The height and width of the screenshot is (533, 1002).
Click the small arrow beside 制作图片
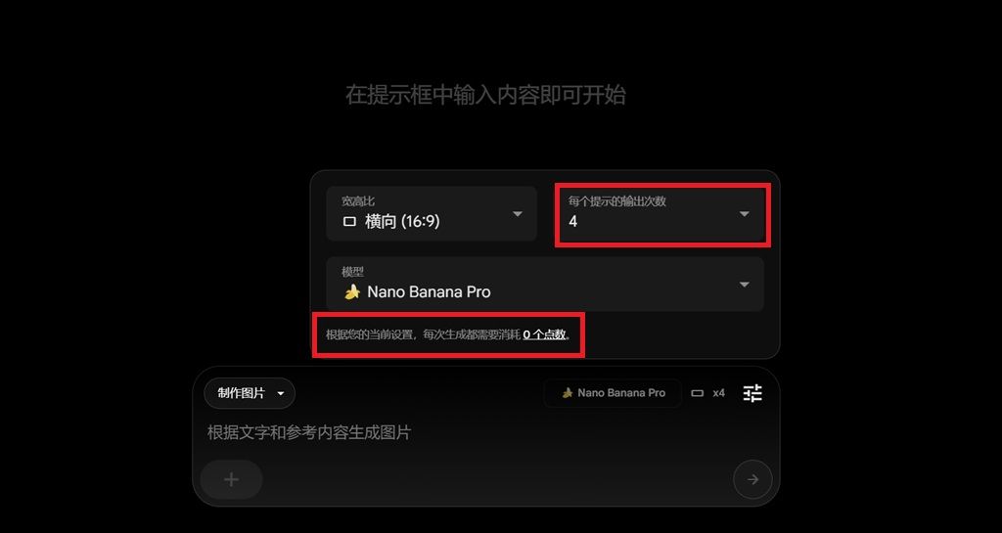pyautogui.click(x=280, y=394)
